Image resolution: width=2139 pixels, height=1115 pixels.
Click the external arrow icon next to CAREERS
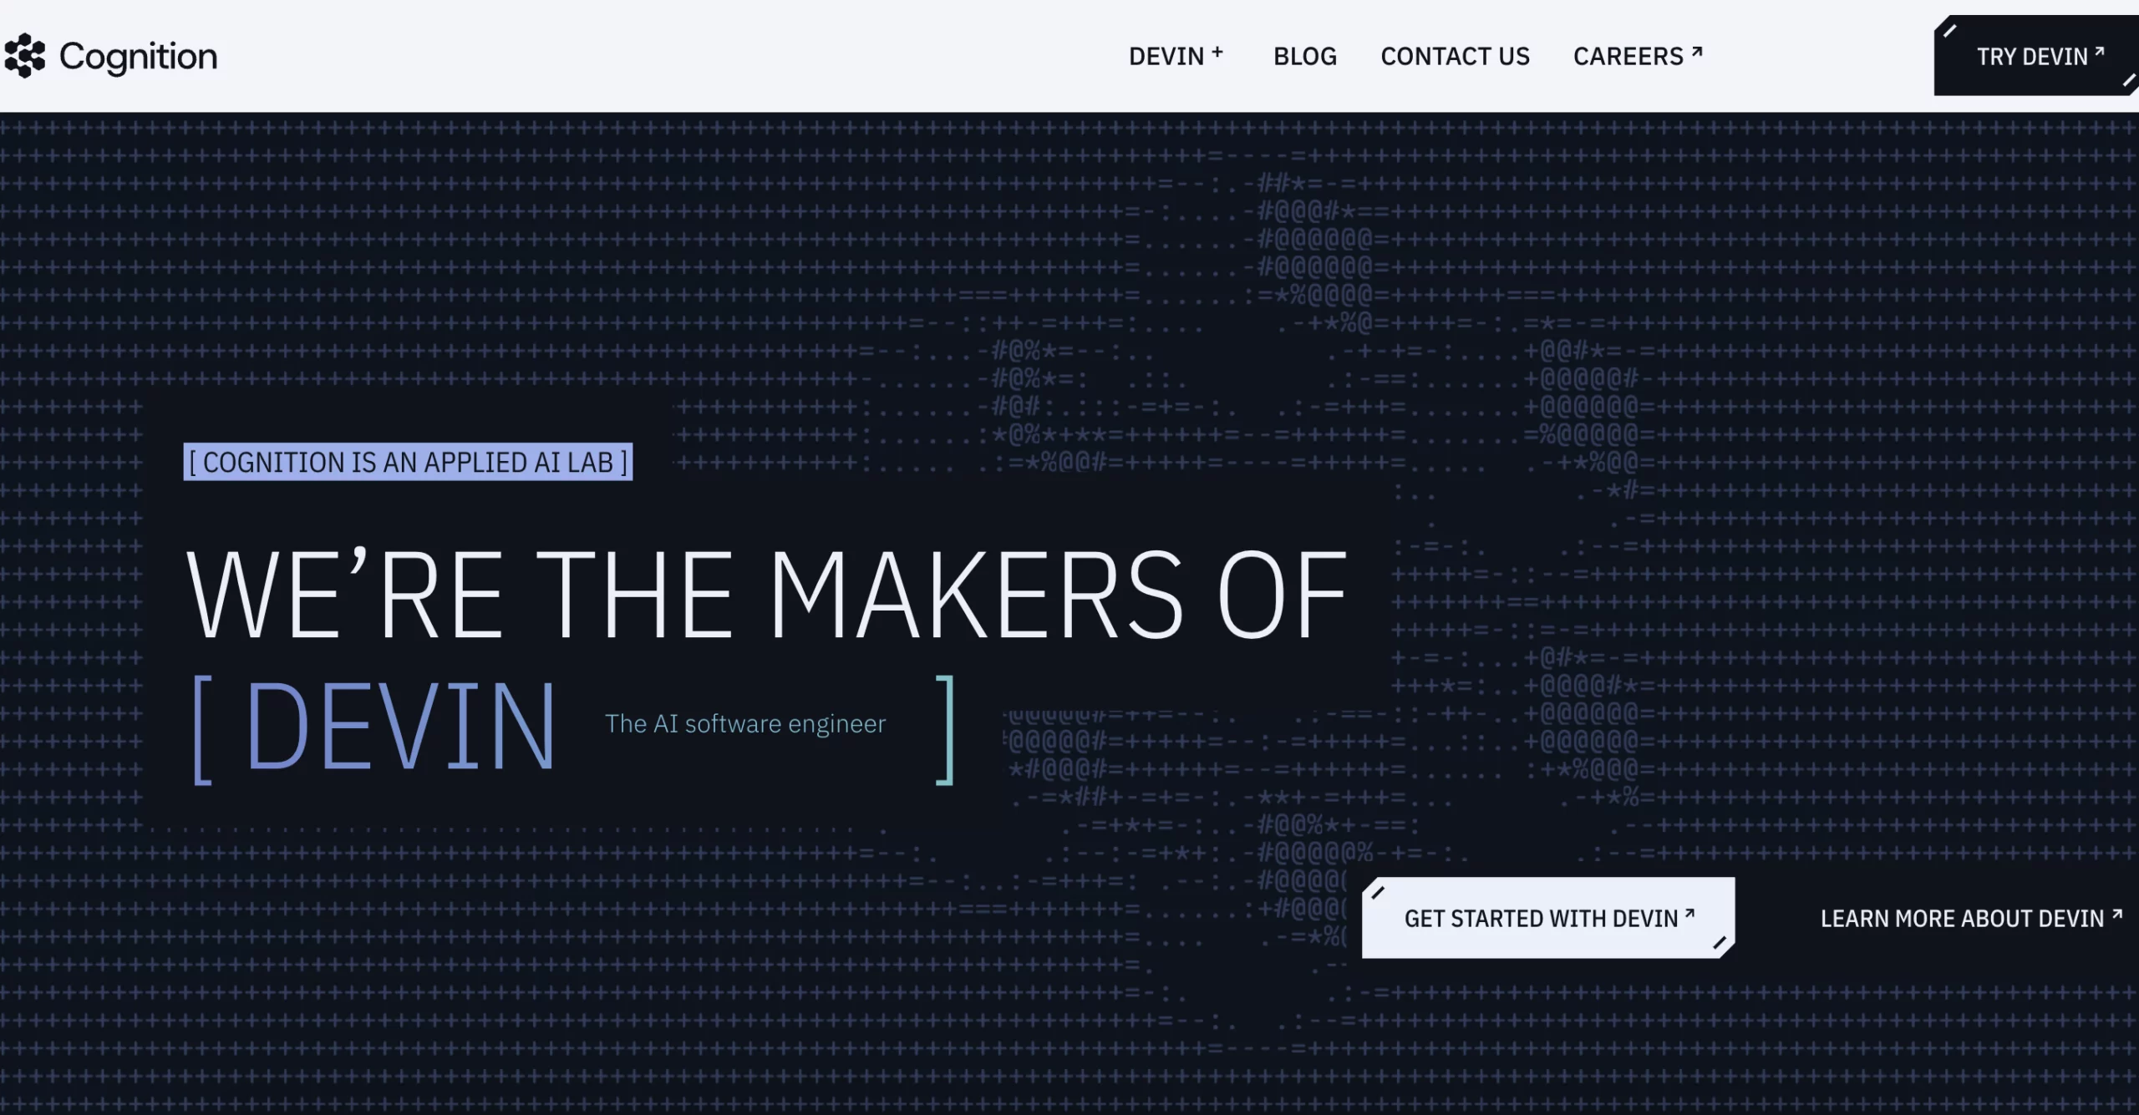pyautogui.click(x=1697, y=52)
